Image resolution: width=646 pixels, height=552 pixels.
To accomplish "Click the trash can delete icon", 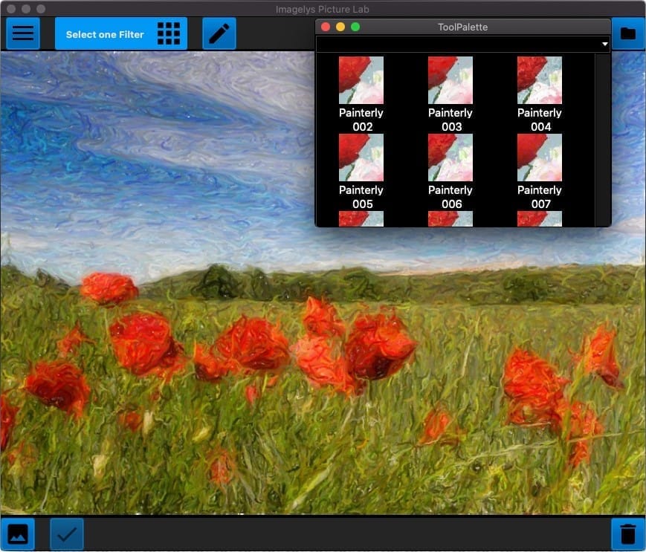I will [x=628, y=534].
